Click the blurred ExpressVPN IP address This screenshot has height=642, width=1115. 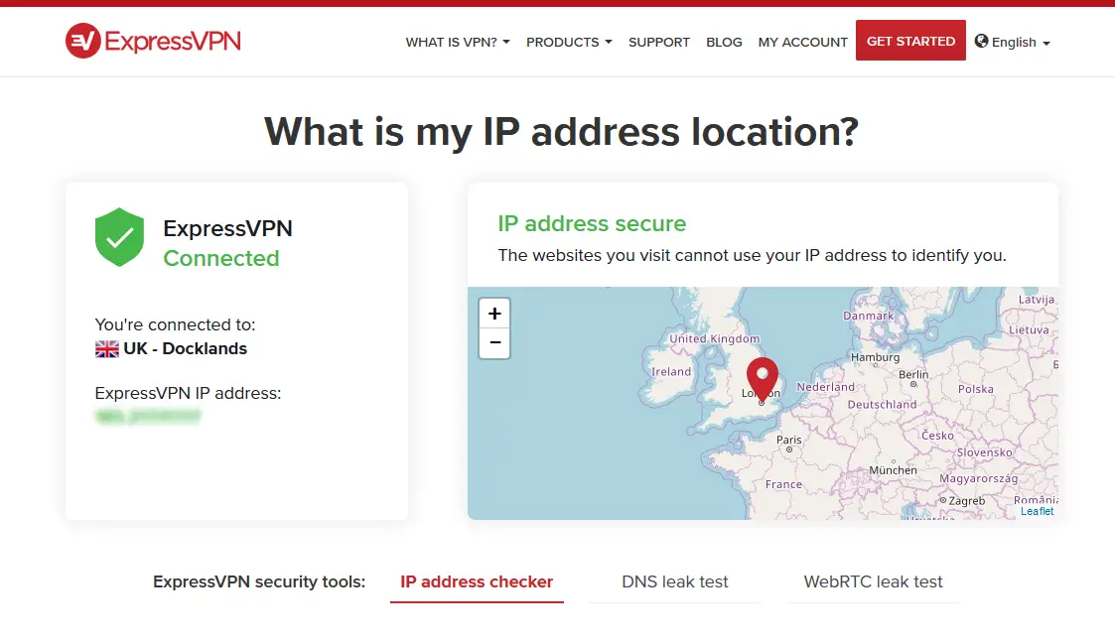click(x=148, y=417)
